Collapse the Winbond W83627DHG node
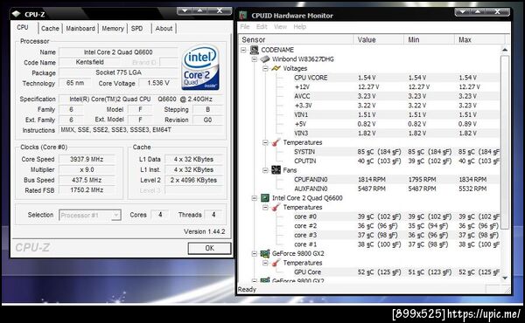Screen dimensions: 525x323 coord(254,59)
